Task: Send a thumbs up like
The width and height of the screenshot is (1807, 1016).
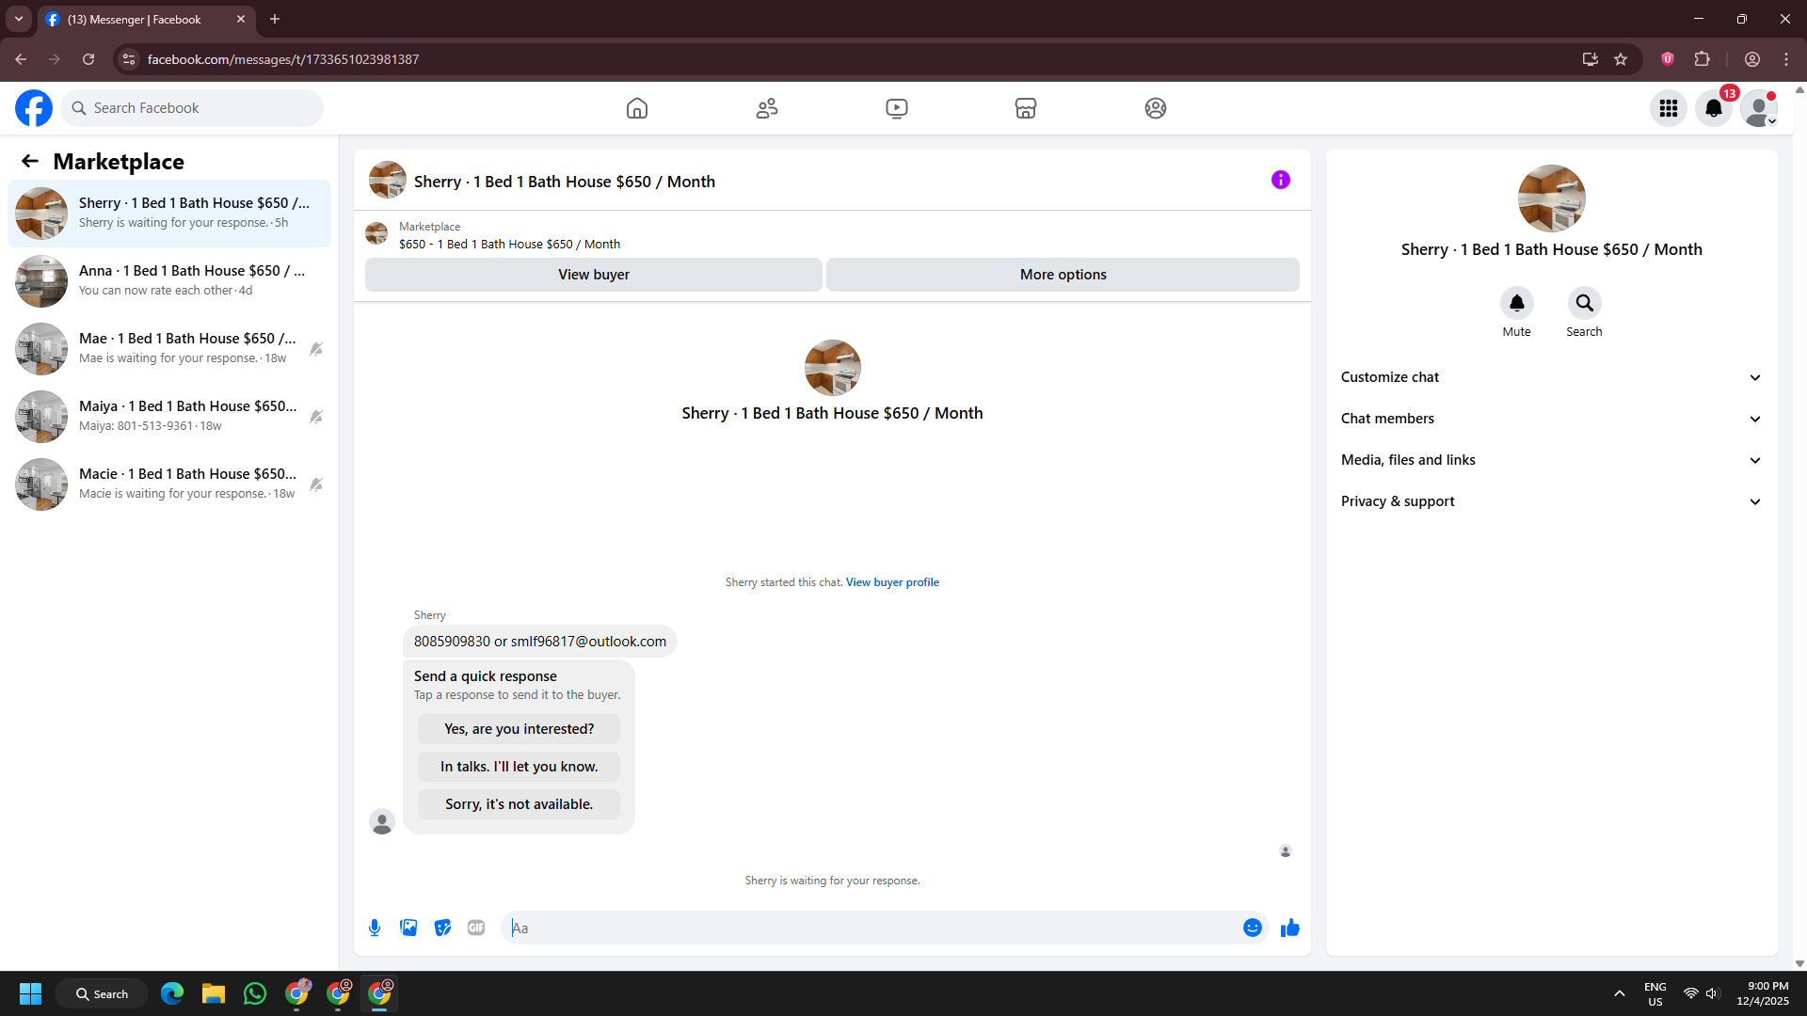Action: tap(1289, 928)
